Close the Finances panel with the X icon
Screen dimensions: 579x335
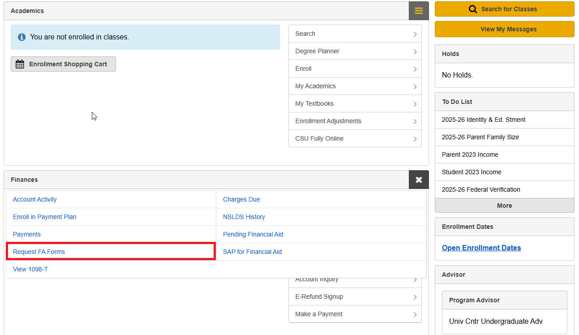click(x=418, y=180)
